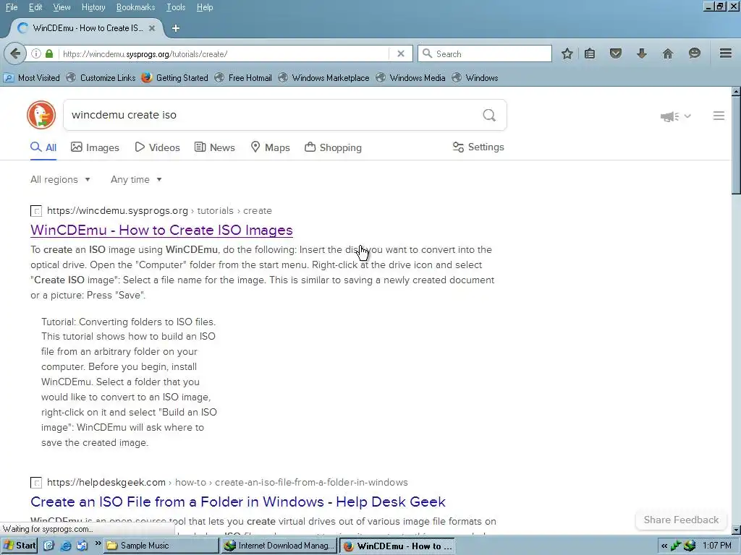Image resolution: width=741 pixels, height=555 pixels.
Task: Click the scrollbar down arrow
Action: [736, 530]
